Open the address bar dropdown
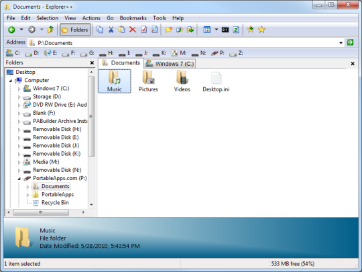Image resolution: width=362 pixels, height=272 pixels. [341, 43]
